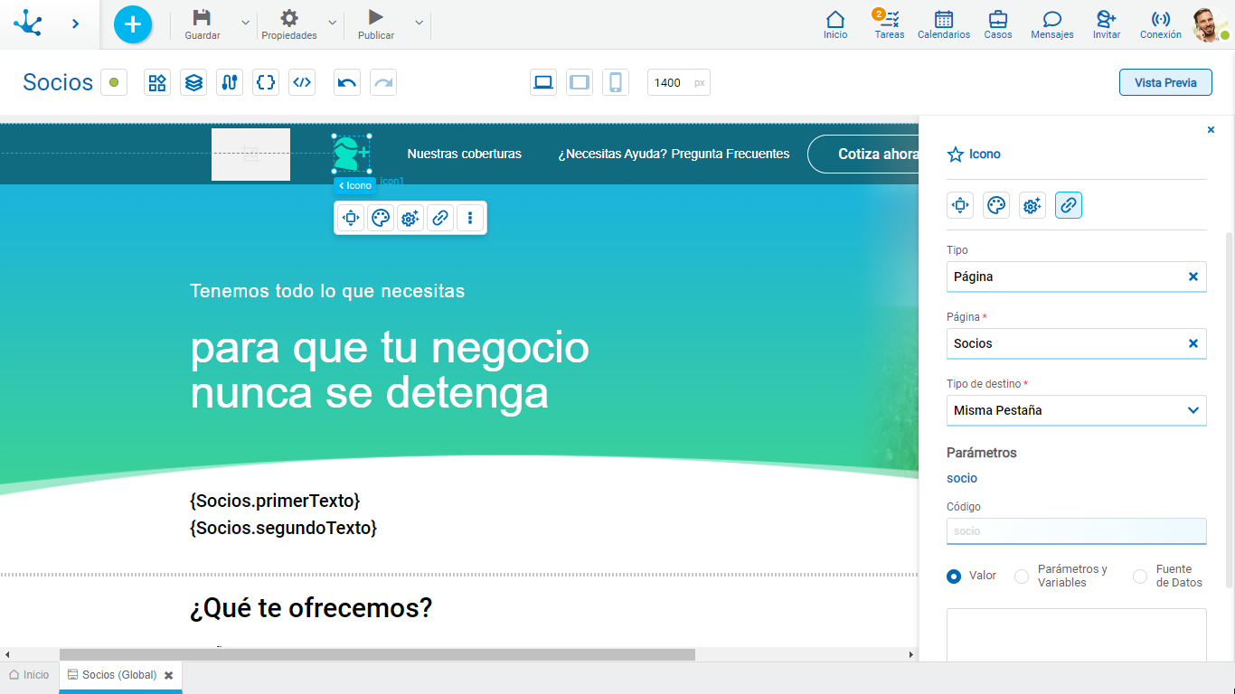Open the code view icon

[302, 82]
